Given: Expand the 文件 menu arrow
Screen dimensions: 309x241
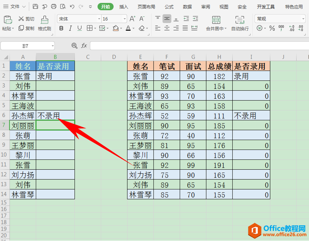Looking at the screenshot, I should pyautogui.click(x=24, y=7).
